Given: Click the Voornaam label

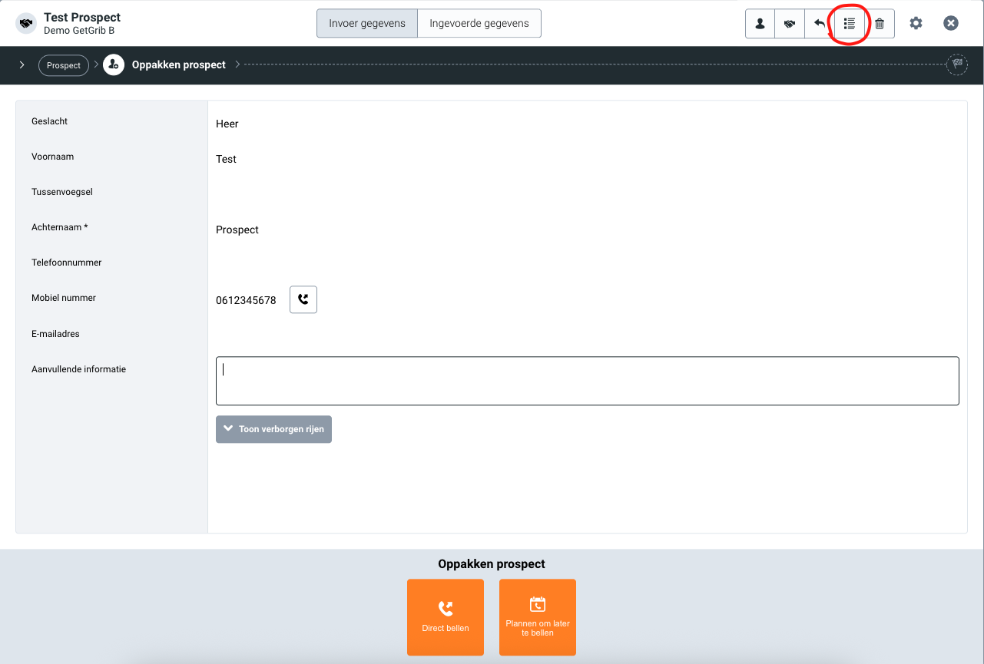Looking at the screenshot, I should pos(53,157).
